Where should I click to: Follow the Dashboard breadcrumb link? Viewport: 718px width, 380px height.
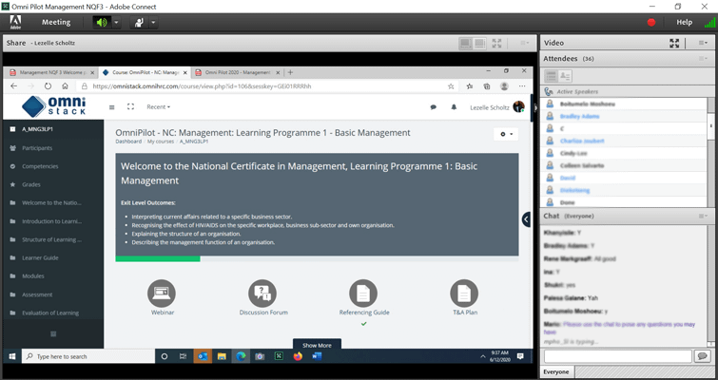tap(128, 142)
